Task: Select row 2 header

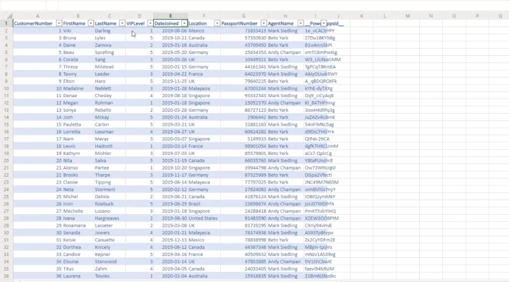Action: [x=6, y=30]
